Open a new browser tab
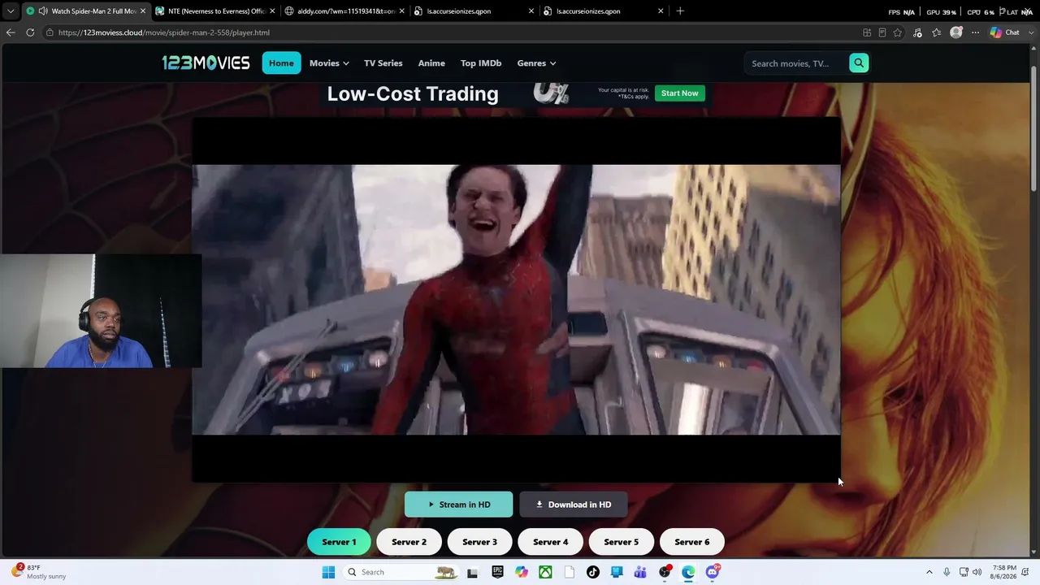This screenshot has height=585, width=1040. pos(680,11)
